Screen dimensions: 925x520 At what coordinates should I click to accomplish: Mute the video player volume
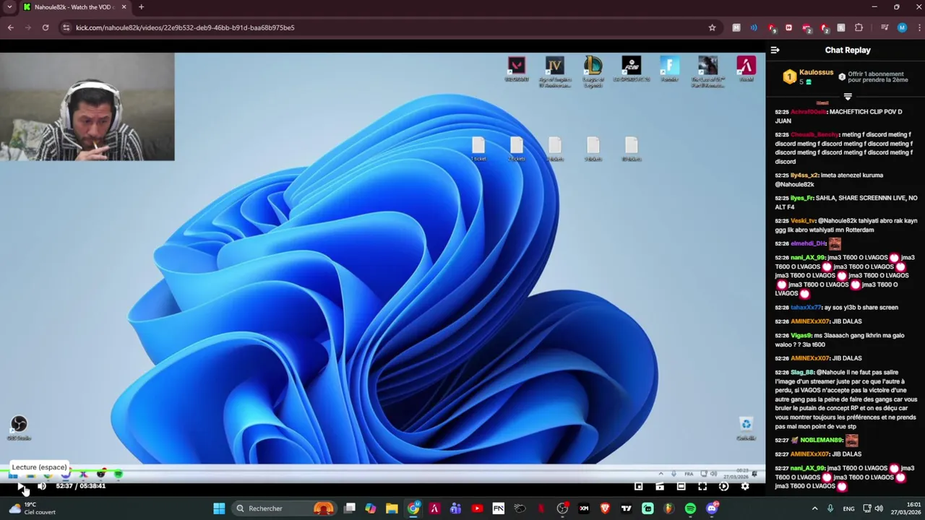pyautogui.click(x=42, y=486)
